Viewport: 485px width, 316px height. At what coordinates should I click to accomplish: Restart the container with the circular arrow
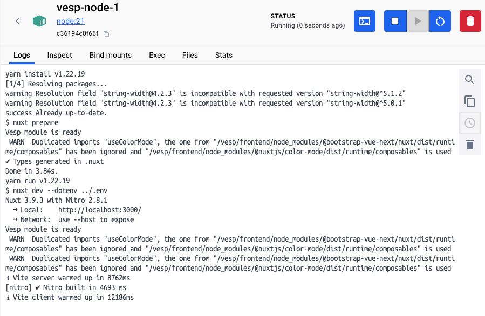point(440,21)
